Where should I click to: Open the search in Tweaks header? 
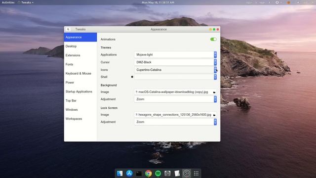68,29
